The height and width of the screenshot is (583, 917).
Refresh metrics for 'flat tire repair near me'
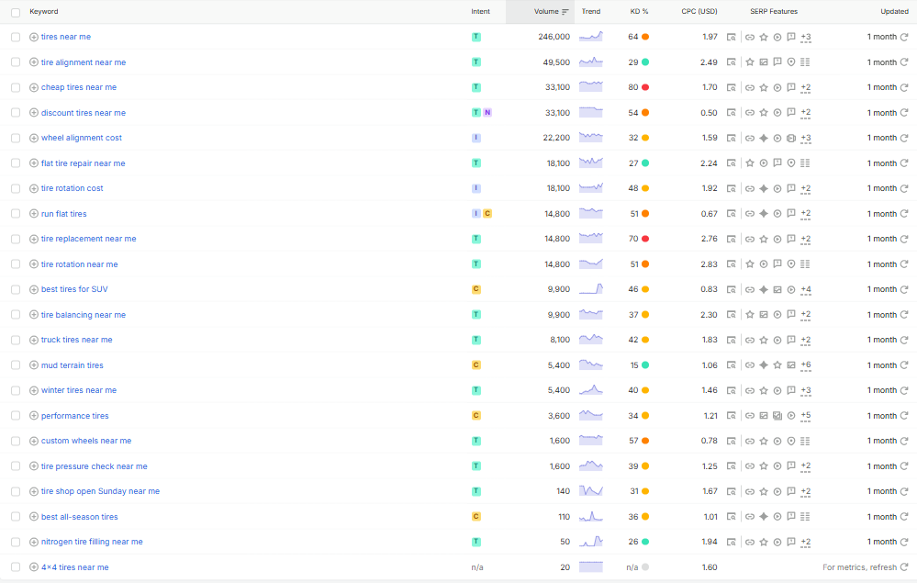904,163
